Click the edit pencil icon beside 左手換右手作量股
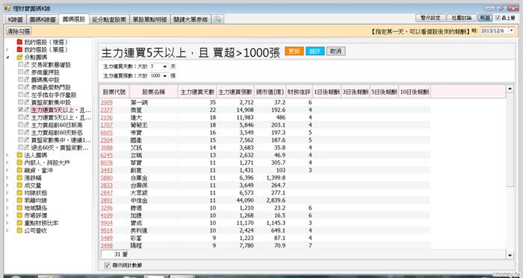The image size is (523, 278). (27, 95)
